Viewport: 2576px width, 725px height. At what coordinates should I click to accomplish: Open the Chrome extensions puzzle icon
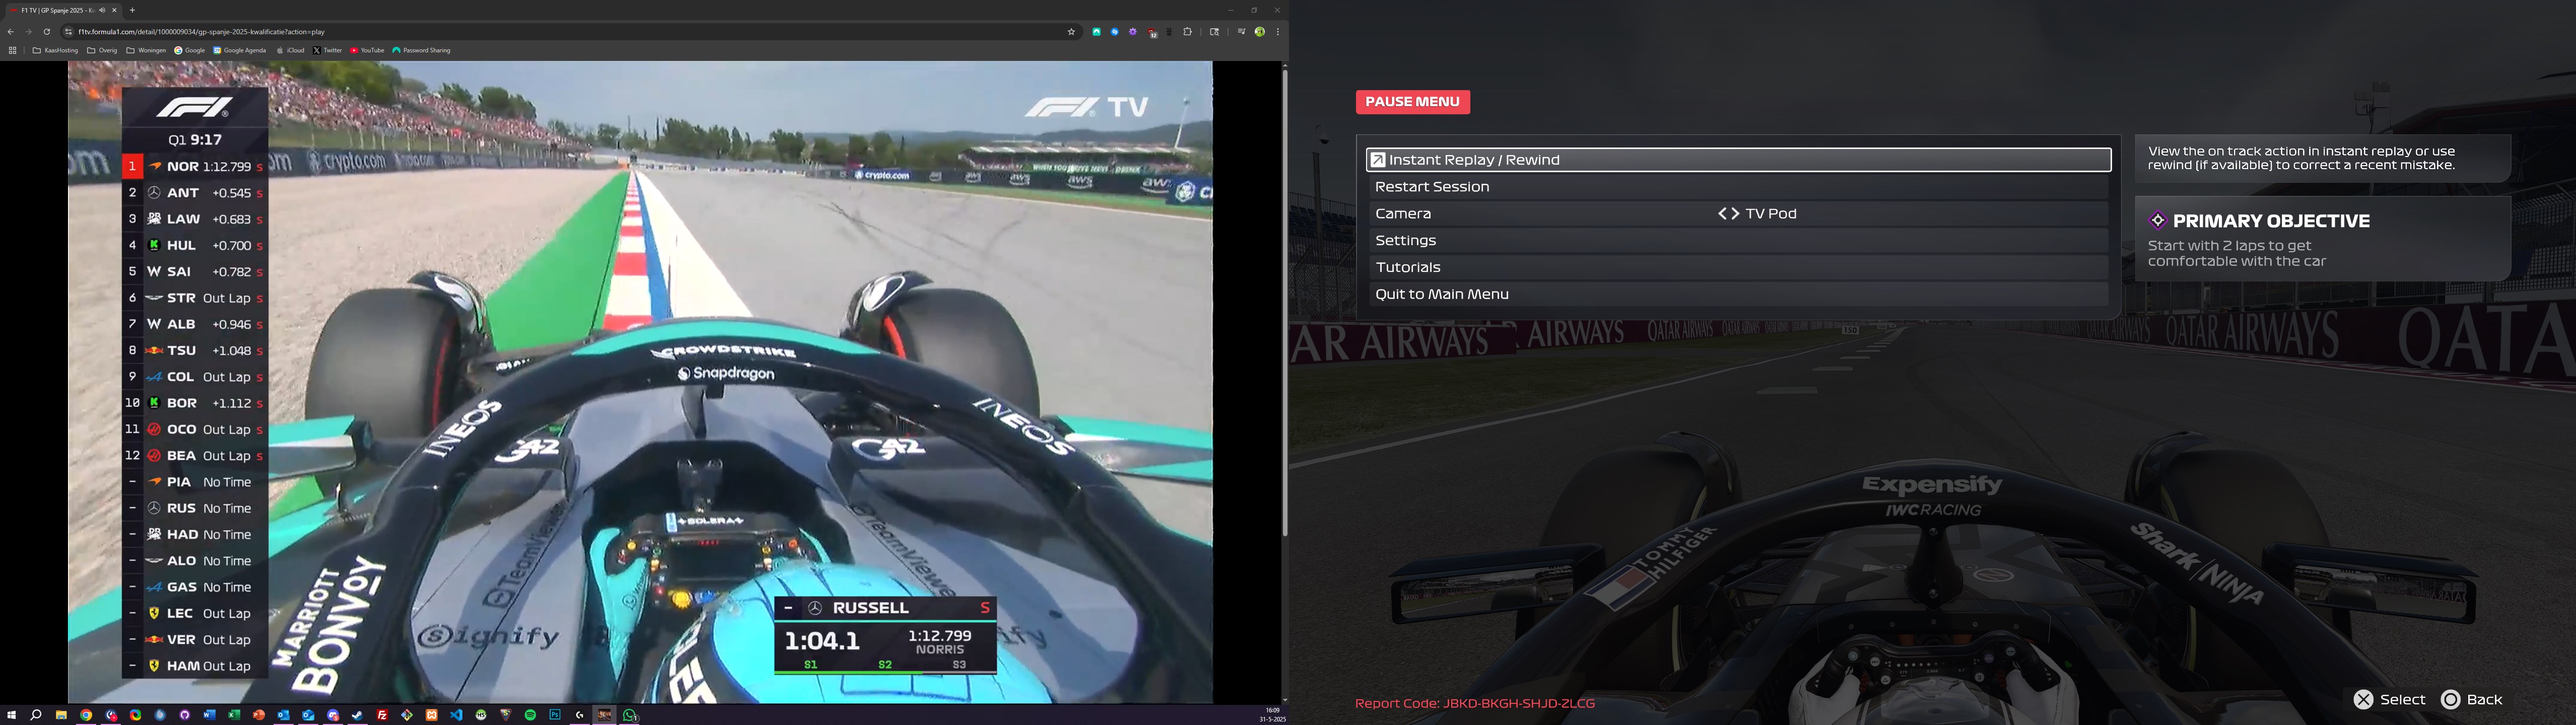1188,32
